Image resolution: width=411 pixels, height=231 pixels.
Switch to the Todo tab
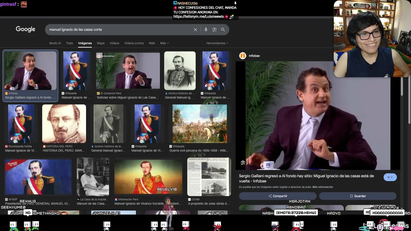[69, 43]
